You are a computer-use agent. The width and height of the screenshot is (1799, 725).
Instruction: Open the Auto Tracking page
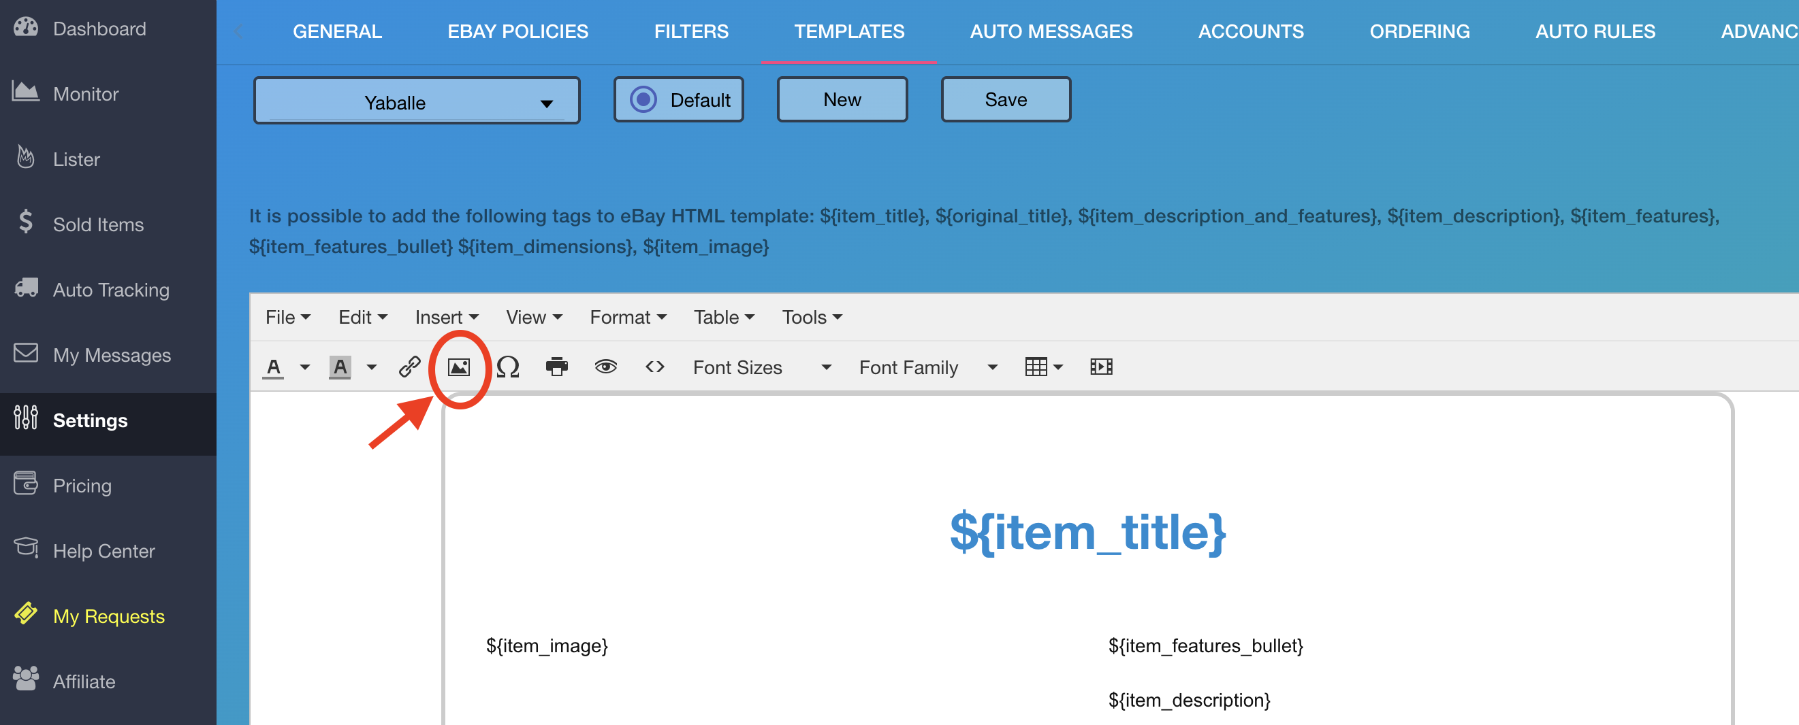coord(111,290)
